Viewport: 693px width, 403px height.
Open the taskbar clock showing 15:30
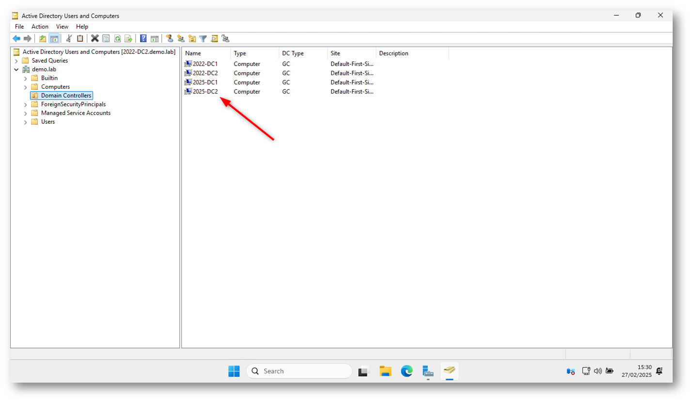[637, 371]
